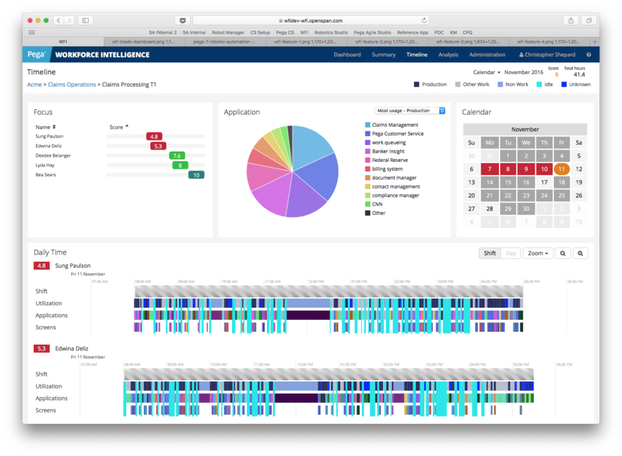The height and width of the screenshot is (456, 622).
Task: Switch the timeline to Day view
Action: pyautogui.click(x=510, y=253)
